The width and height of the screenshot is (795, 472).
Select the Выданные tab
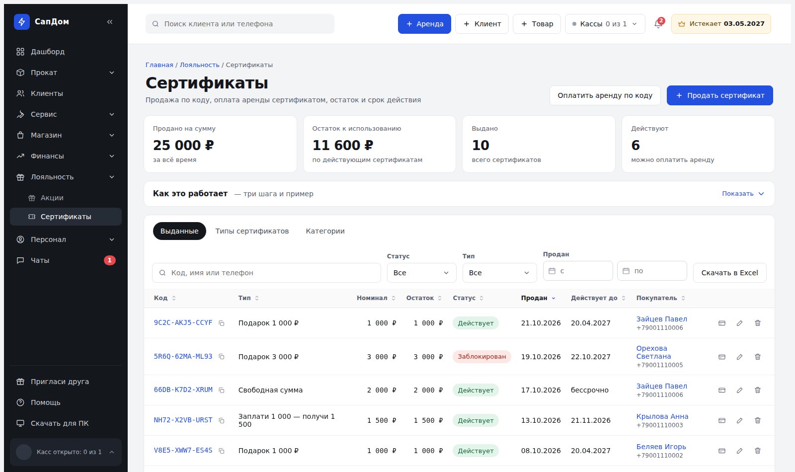point(179,231)
